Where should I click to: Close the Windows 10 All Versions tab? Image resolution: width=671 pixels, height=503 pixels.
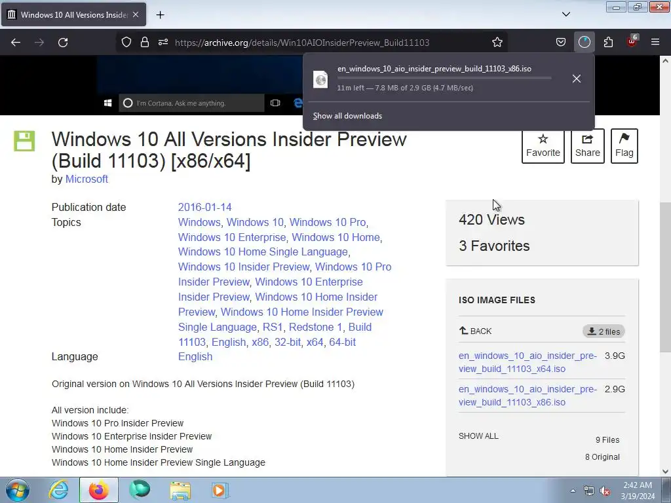coord(136,14)
